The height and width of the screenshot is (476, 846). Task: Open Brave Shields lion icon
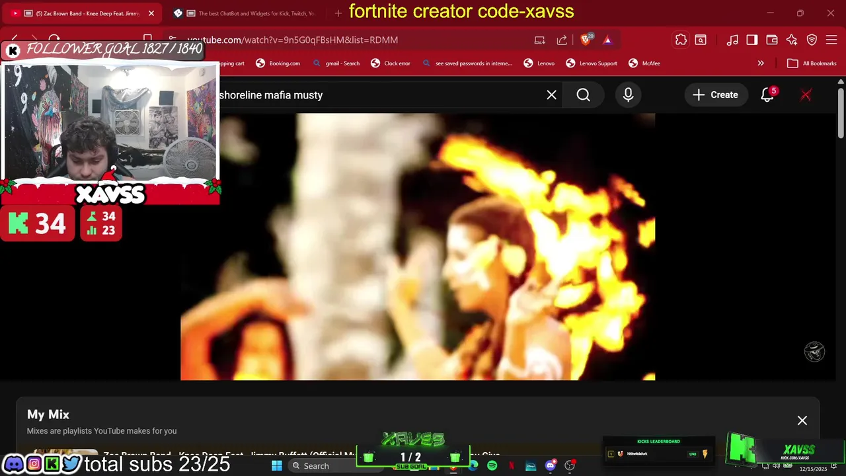pos(586,40)
